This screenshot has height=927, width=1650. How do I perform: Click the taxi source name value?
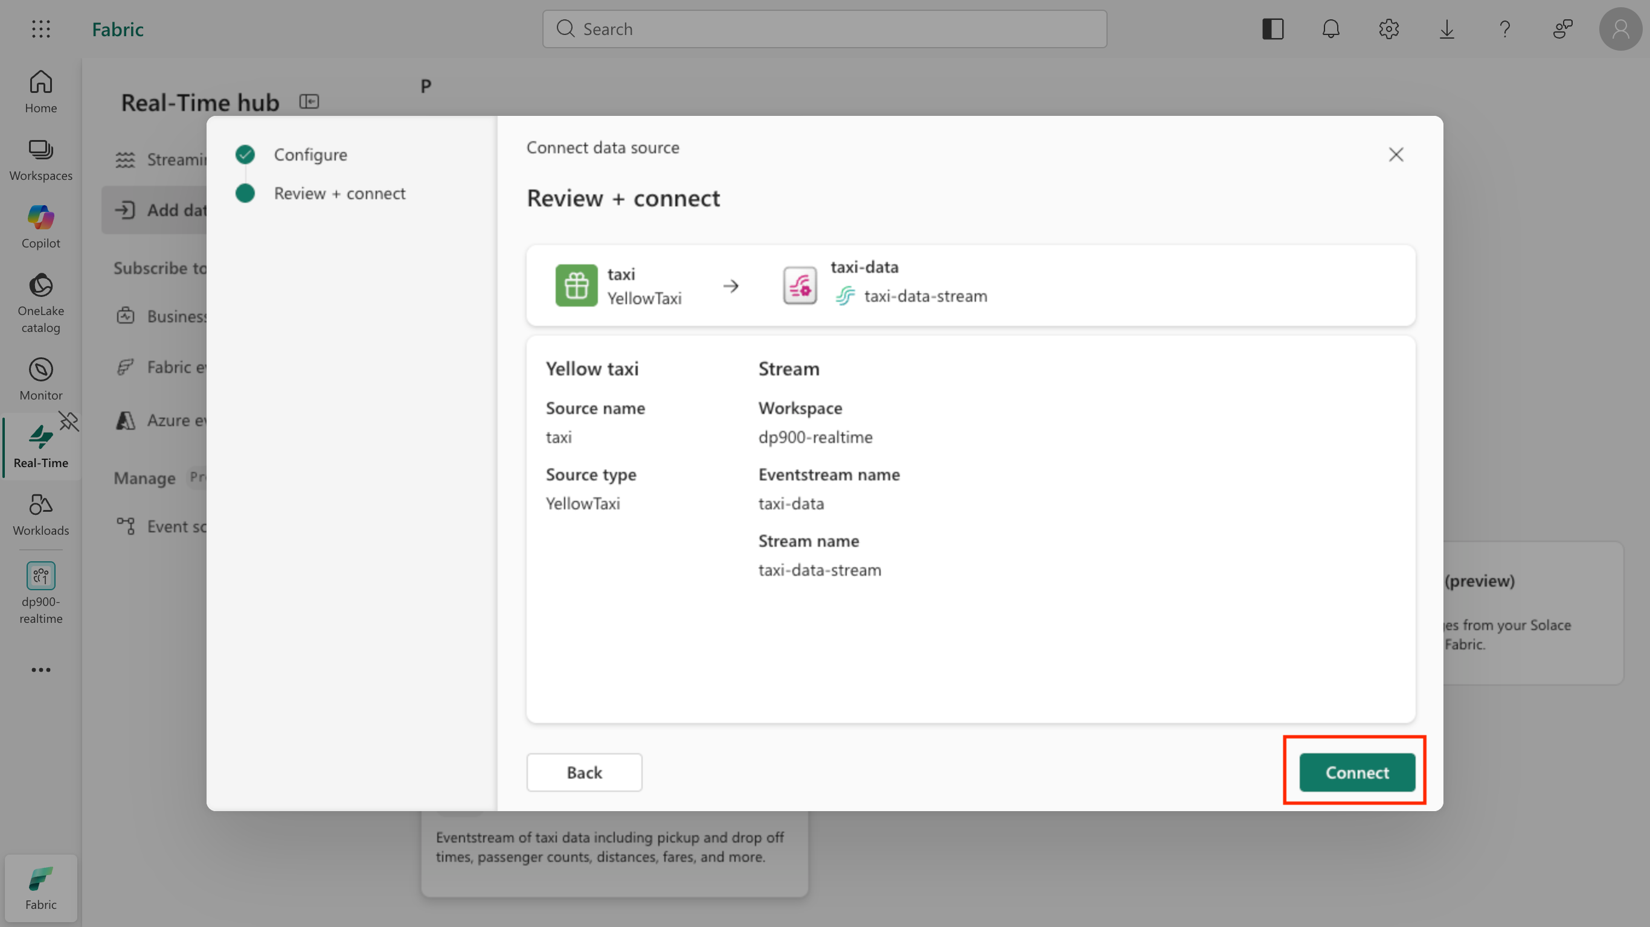tap(558, 438)
